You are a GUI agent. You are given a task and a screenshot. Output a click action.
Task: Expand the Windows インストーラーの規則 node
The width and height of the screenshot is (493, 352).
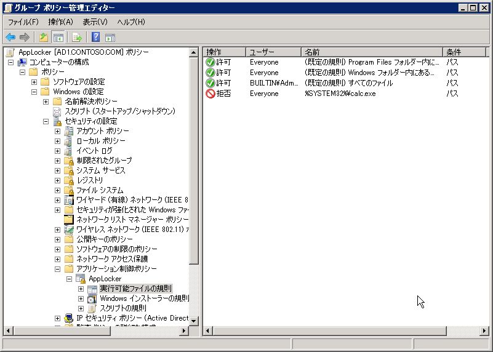pyautogui.click(x=81, y=298)
